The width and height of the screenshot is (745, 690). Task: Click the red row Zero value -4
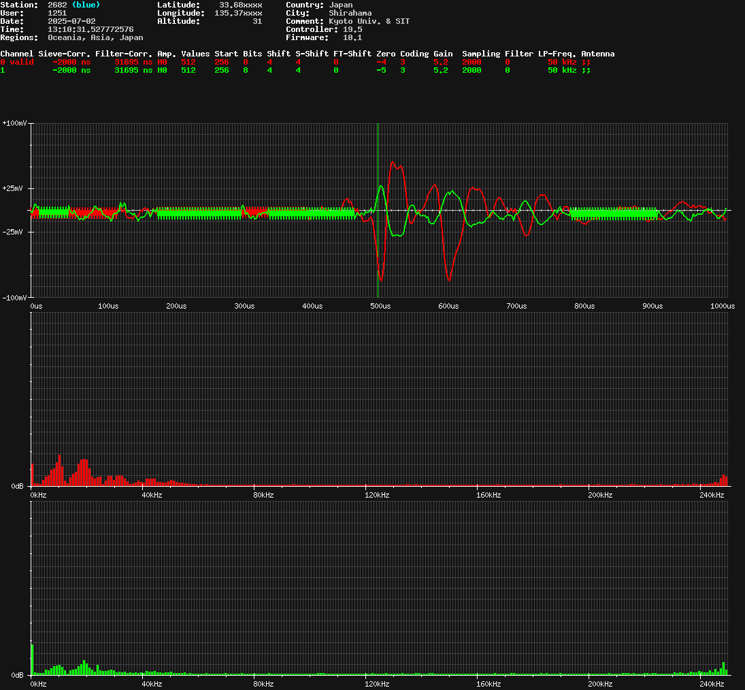click(x=381, y=62)
